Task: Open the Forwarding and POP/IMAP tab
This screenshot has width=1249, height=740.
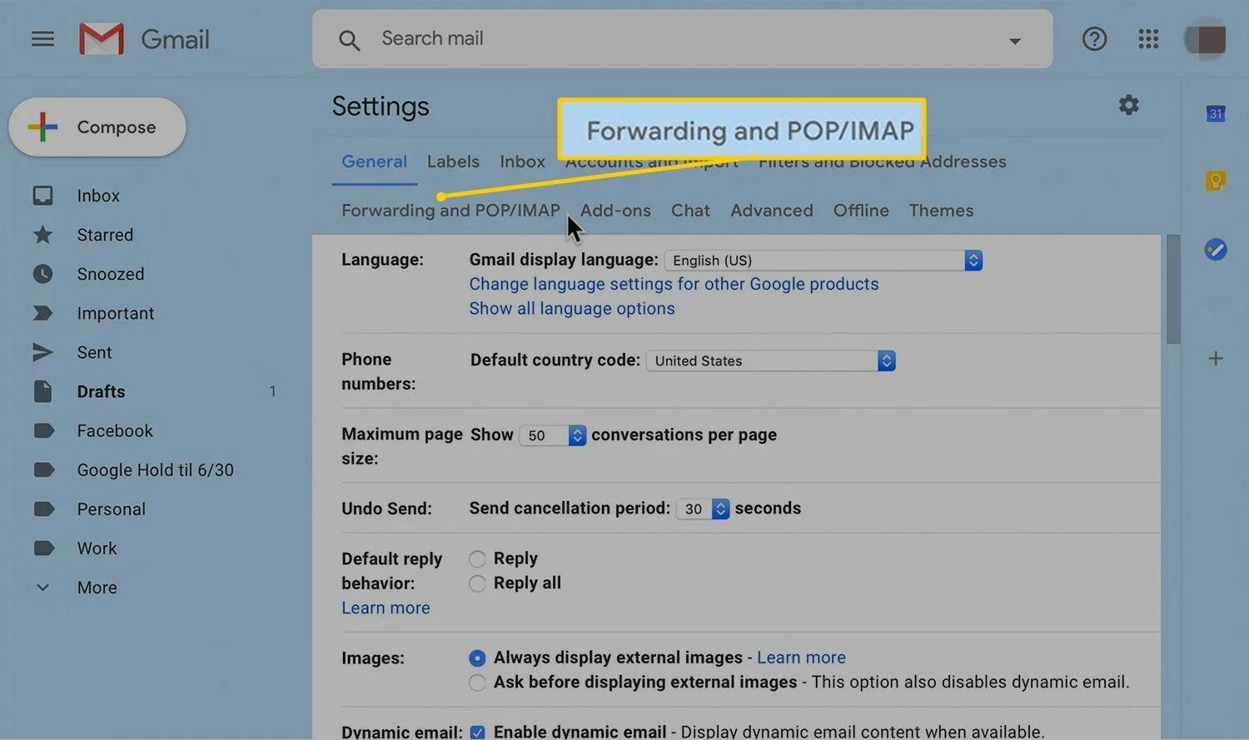Action: click(450, 210)
